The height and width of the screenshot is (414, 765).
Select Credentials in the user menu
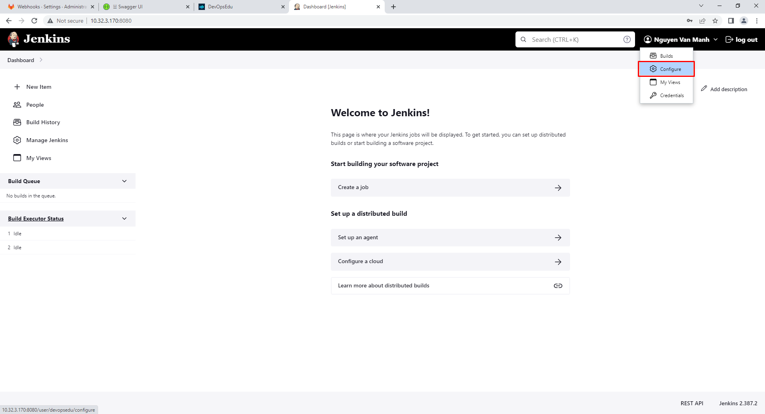(667, 95)
